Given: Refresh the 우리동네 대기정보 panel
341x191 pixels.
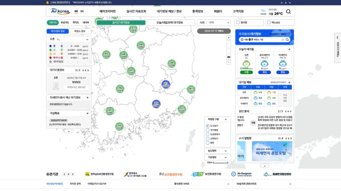Looking at the screenshot, I should point(289,34).
